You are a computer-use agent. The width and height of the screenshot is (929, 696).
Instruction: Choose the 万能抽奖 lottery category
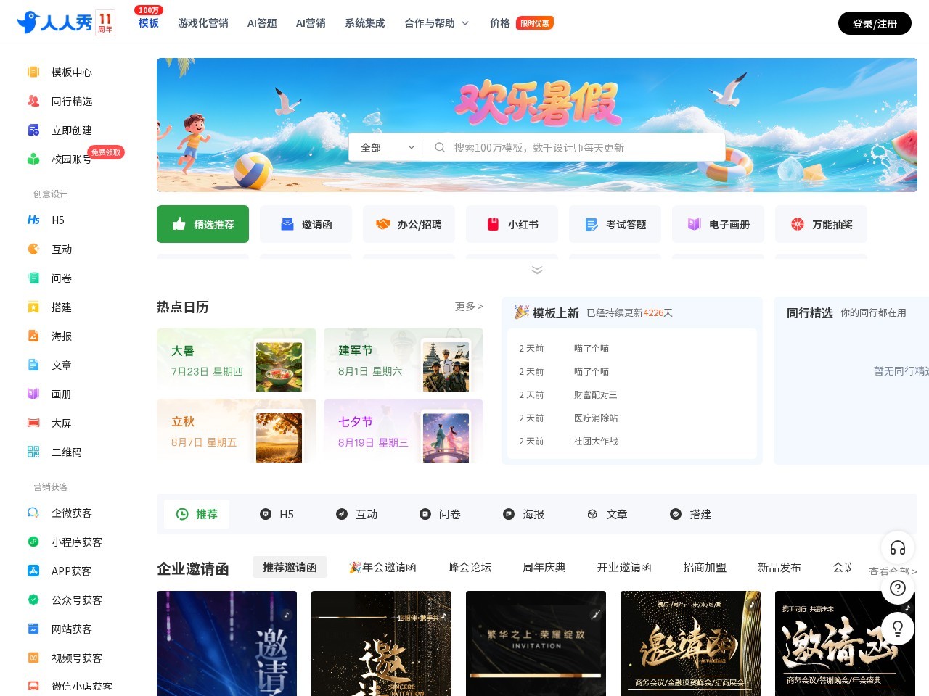[821, 224]
